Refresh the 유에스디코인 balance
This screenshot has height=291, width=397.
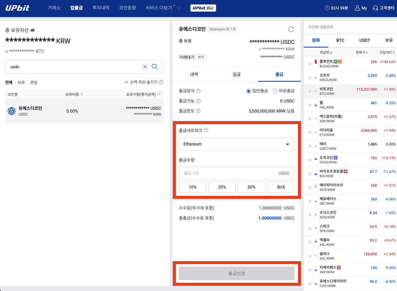tap(291, 29)
